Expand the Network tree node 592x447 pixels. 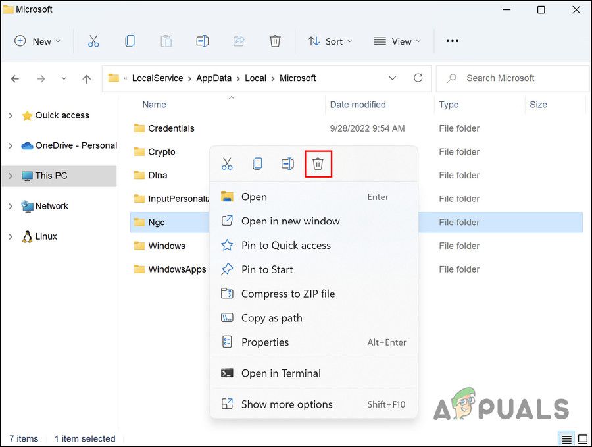(11, 206)
